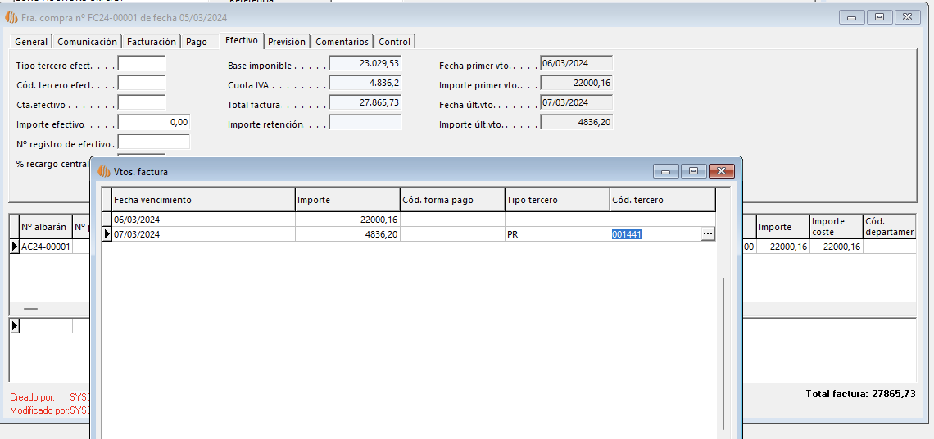
Task: Click the app icon in Vtos. factura title bar
Action: coord(104,172)
